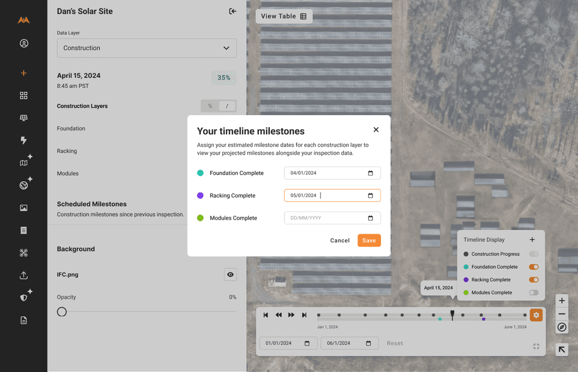Viewport: 578px width, 372px height.
Task: Click the upload icon in the left sidebar
Action: coord(24,275)
